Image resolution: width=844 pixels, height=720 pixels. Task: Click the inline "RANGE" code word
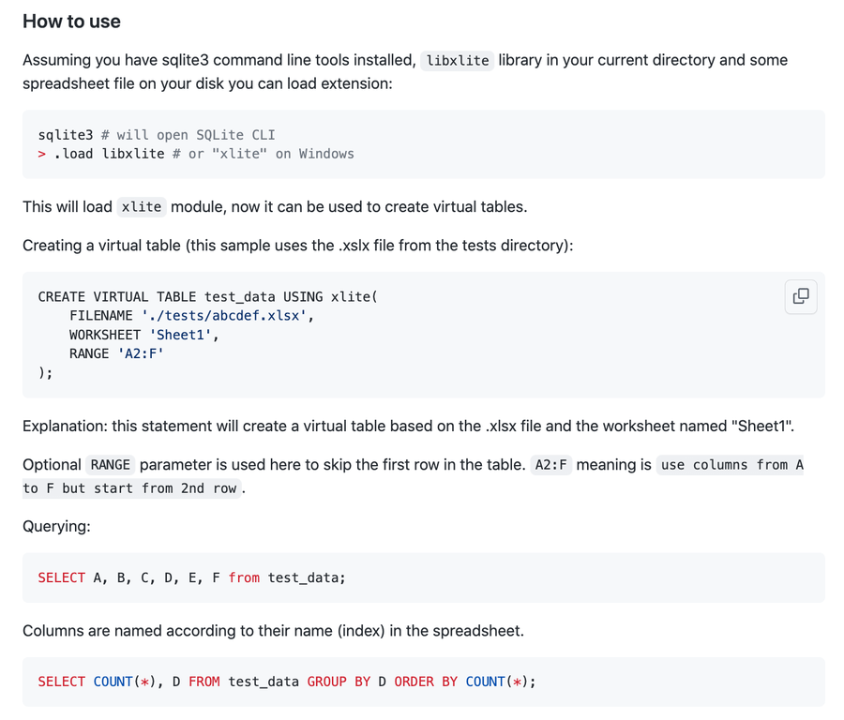(111, 465)
